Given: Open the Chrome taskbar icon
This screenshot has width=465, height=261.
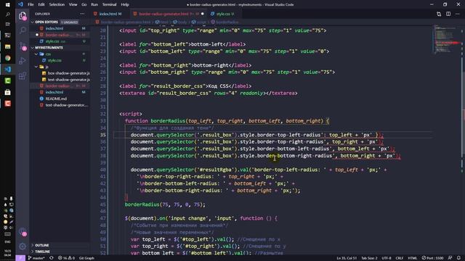Looking at the screenshot, I should coord(8,58).
